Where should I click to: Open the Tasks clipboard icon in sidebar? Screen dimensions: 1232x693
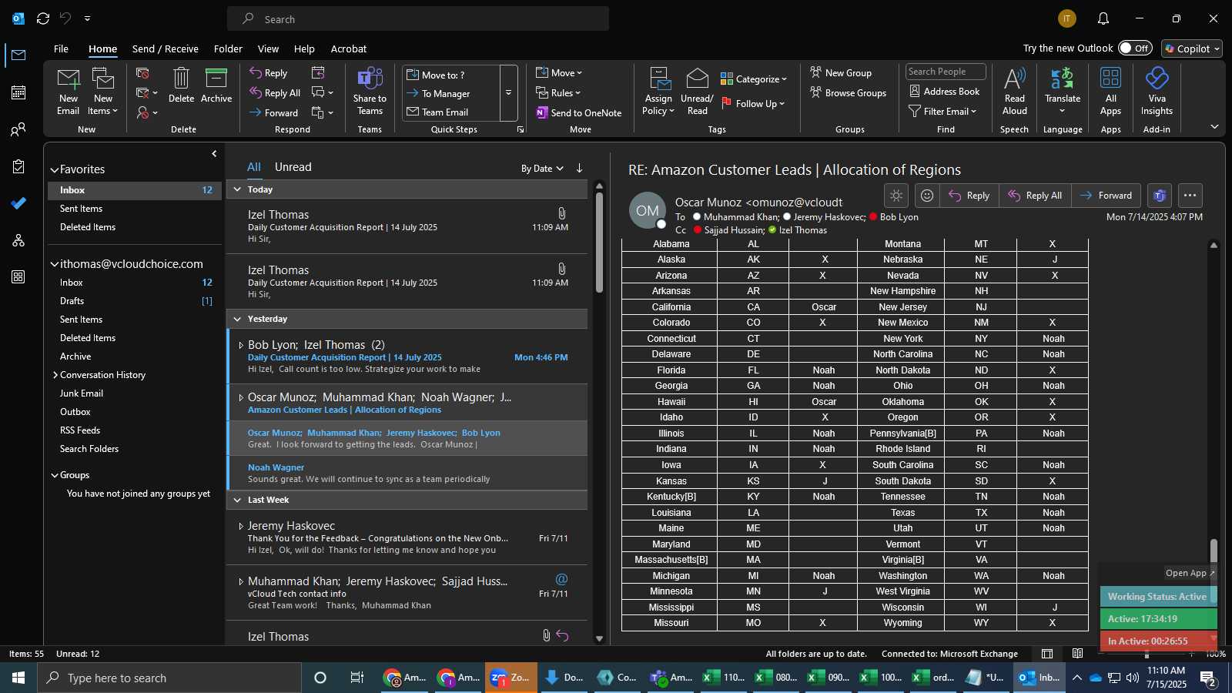coord(18,166)
